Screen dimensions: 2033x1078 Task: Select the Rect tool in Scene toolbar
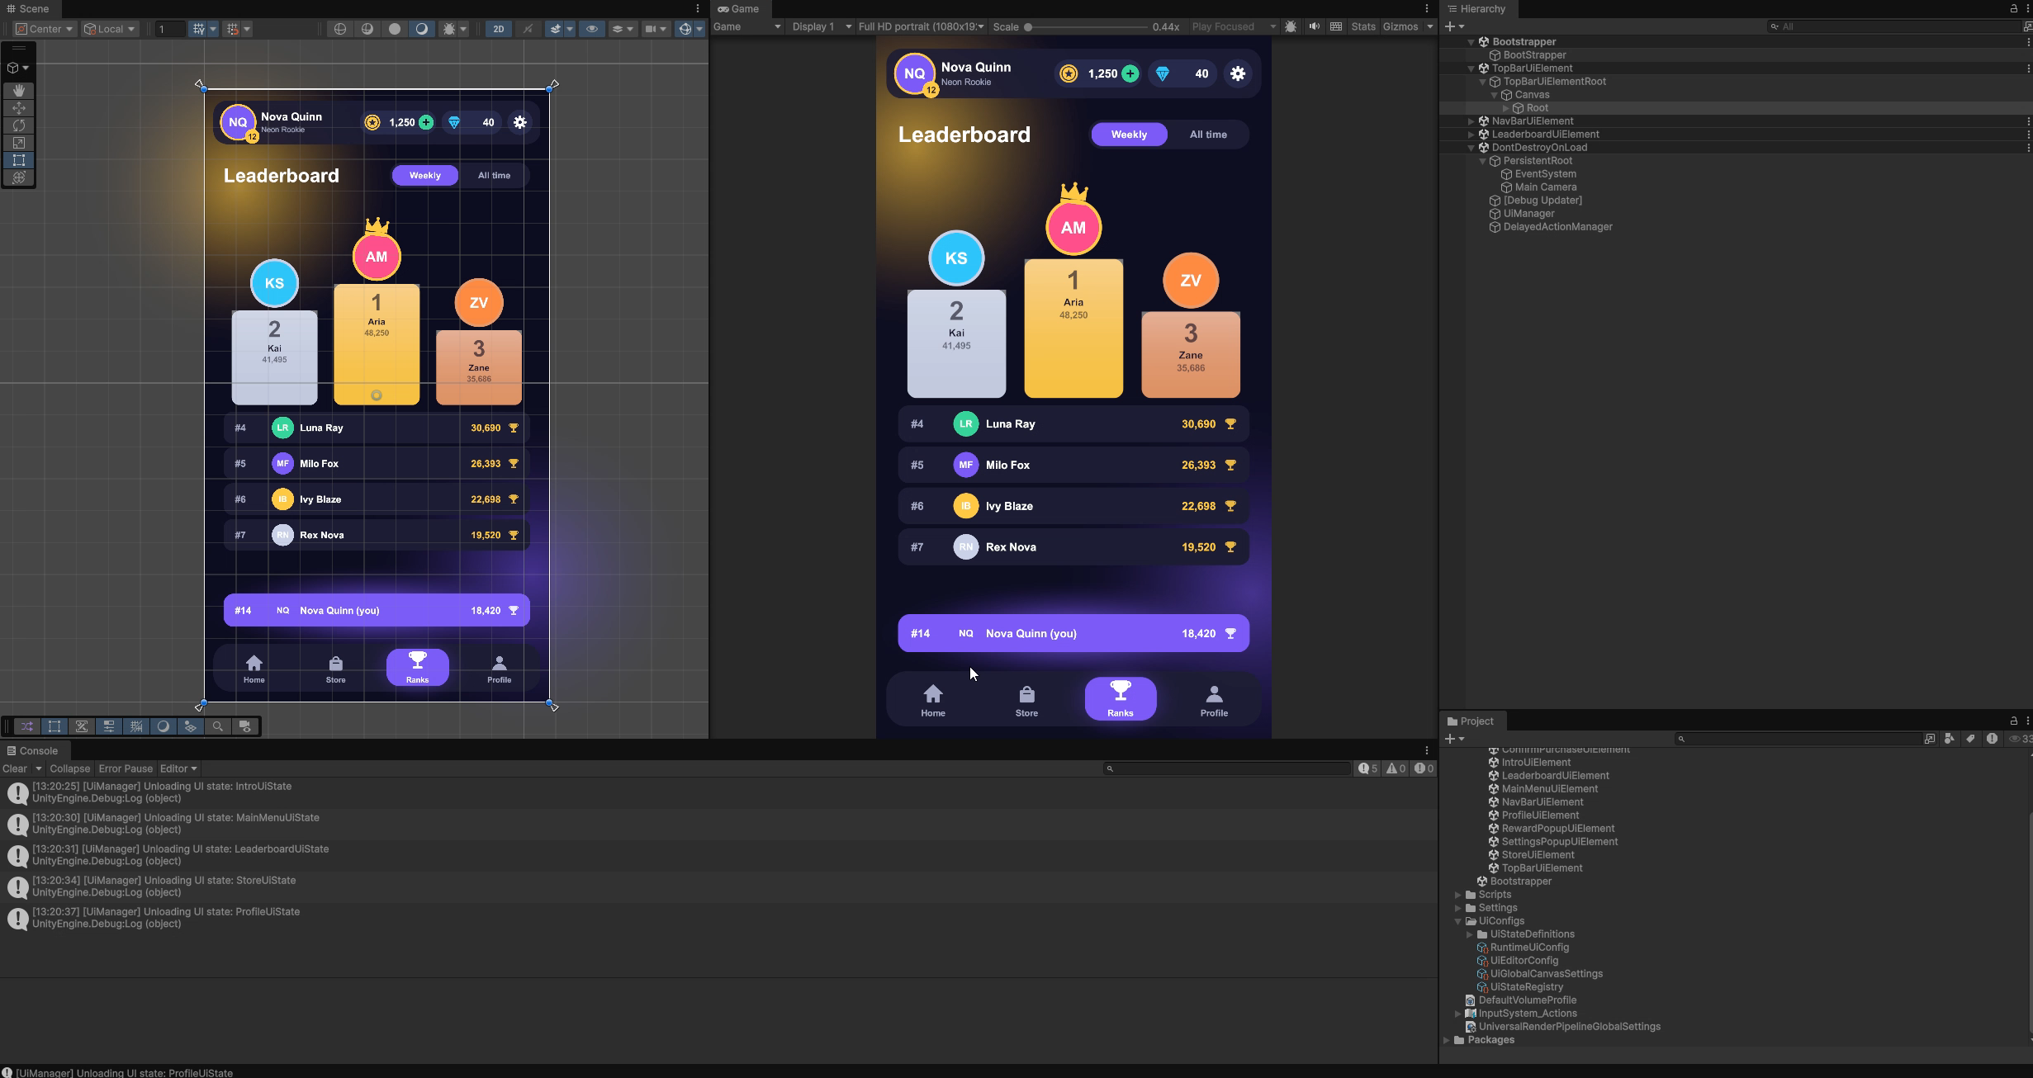click(x=19, y=160)
